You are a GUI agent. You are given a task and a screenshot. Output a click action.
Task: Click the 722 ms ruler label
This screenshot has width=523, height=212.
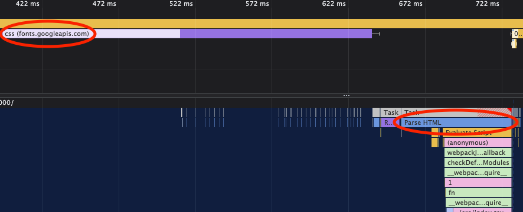point(488,4)
